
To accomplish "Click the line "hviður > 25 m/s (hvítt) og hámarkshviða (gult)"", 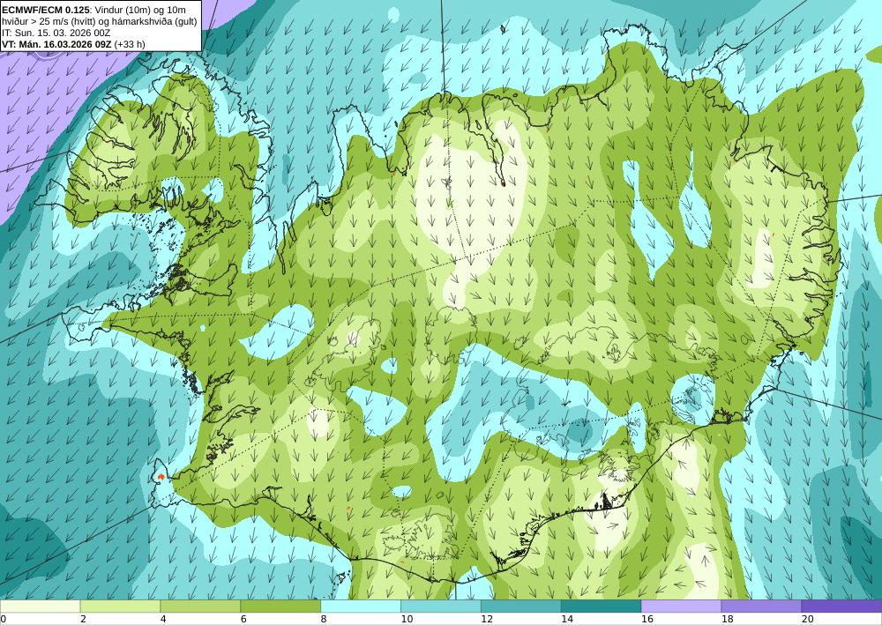I will (x=100, y=21).
